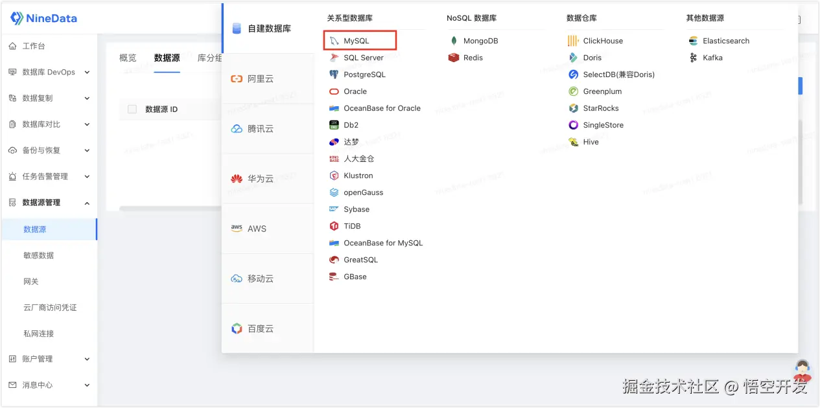The height and width of the screenshot is (408, 820).
Task: Open the 云厂商访问凭证 sidebar item
Action: [50, 308]
